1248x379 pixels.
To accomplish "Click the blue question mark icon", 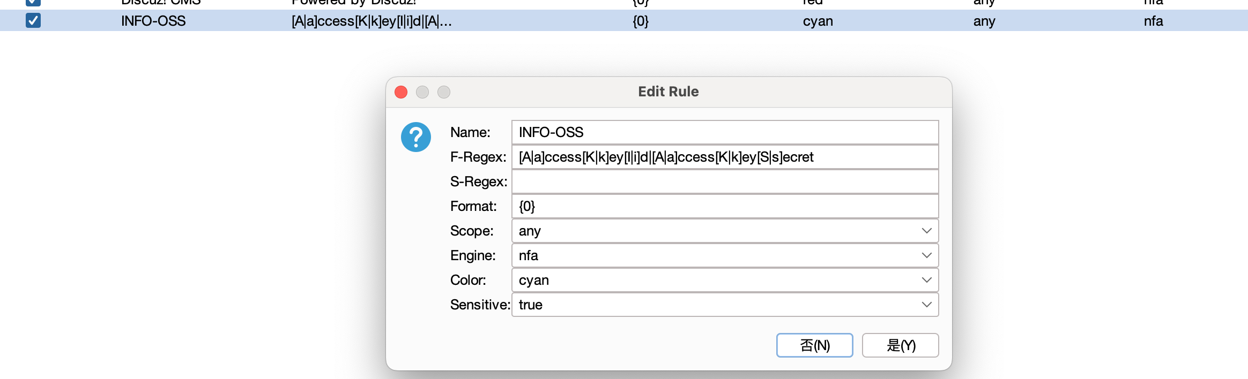I will (416, 137).
